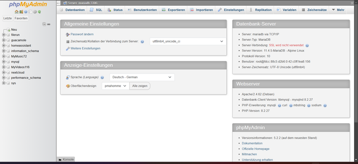Click the phpMyAdmin logo
Image resolution: width=358 pixels, height=164 pixels.
[28, 5]
